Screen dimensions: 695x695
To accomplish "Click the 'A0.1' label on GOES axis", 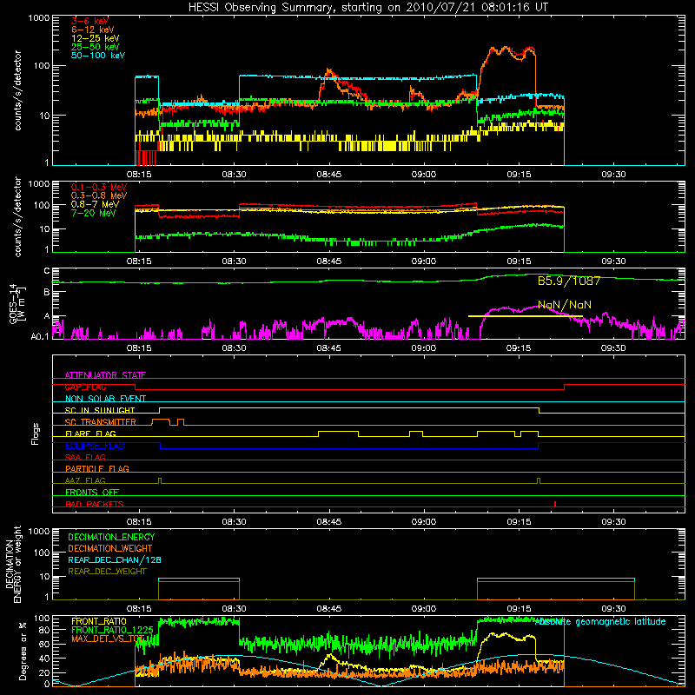I will [39, 336].
